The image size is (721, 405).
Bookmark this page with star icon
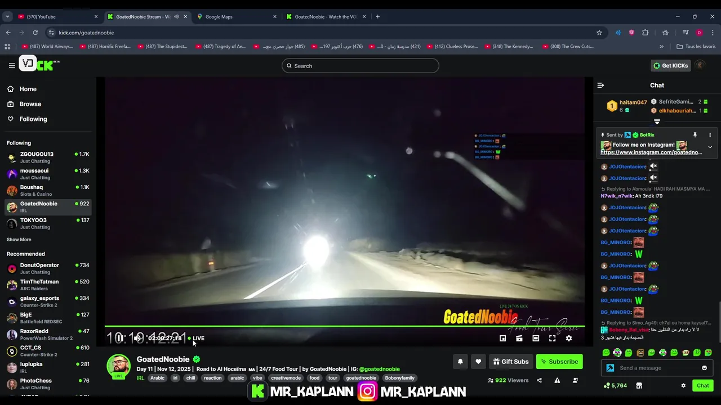(x=599, y=33)
